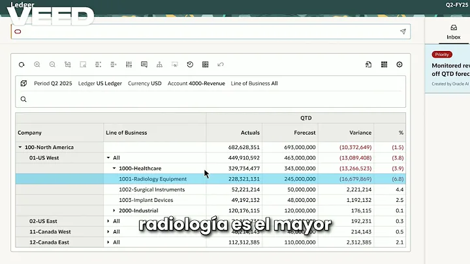Expand the All row for 12-Canada East
The height and width of the screenshot is (264, 470).
(x=108, y=242)
